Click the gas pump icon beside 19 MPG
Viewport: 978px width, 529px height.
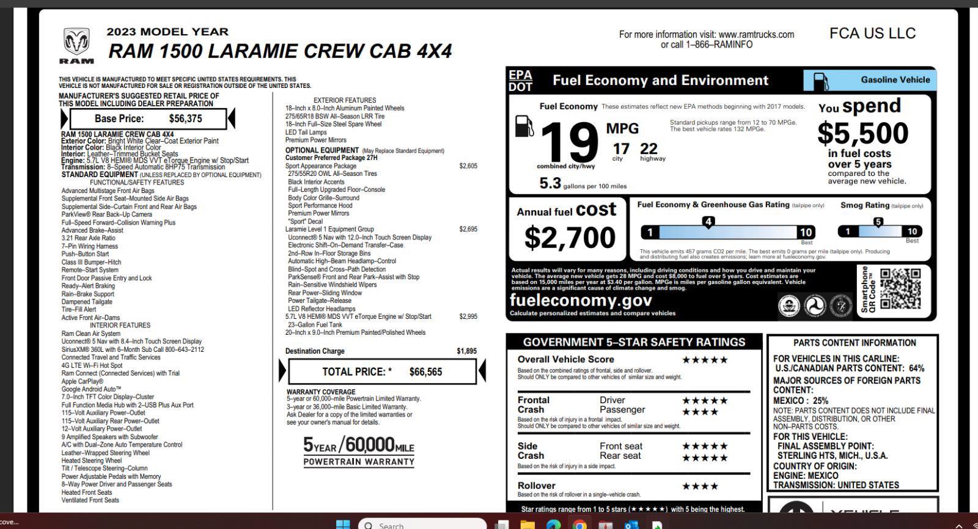coord(524,126)
